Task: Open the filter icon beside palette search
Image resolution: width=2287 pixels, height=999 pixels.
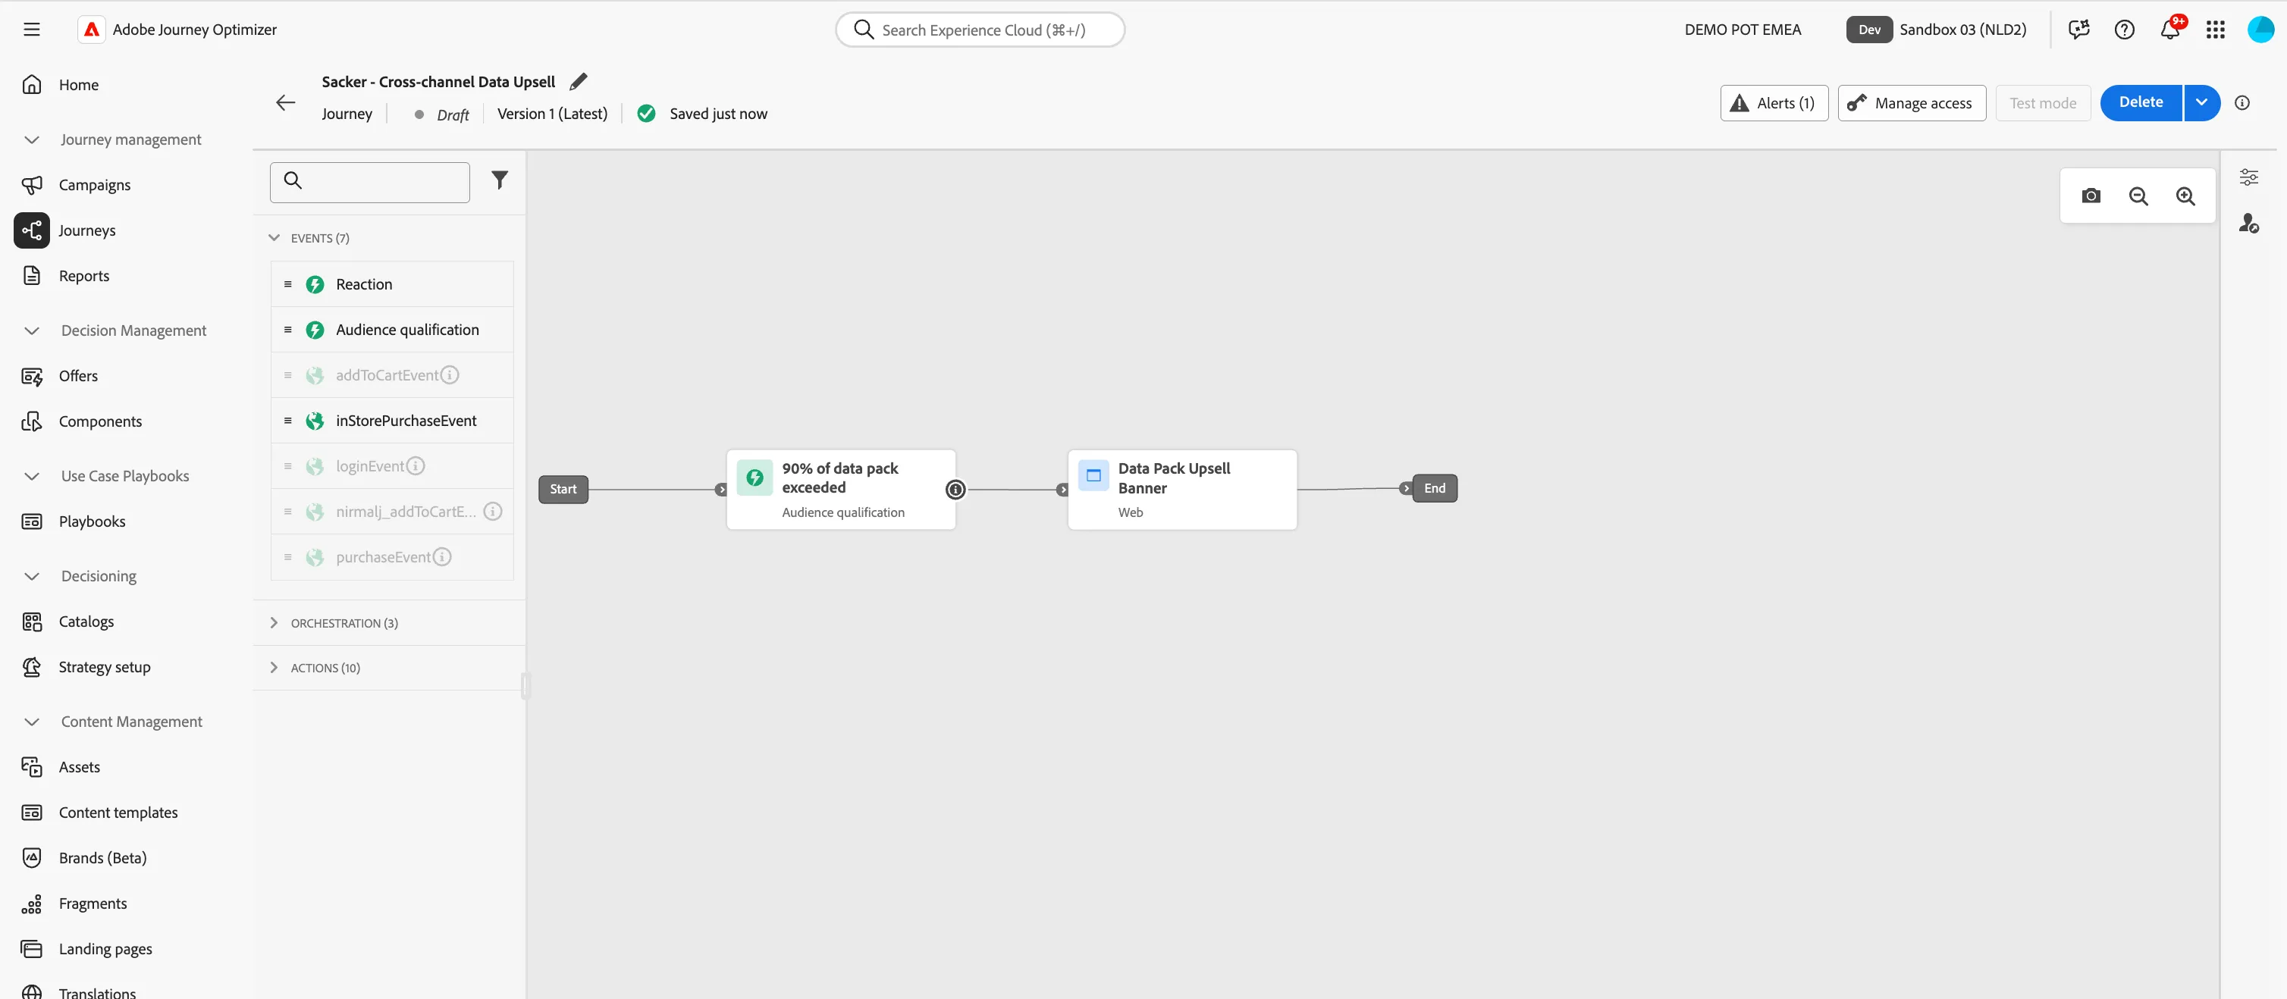Action: (x=500, y=181)
